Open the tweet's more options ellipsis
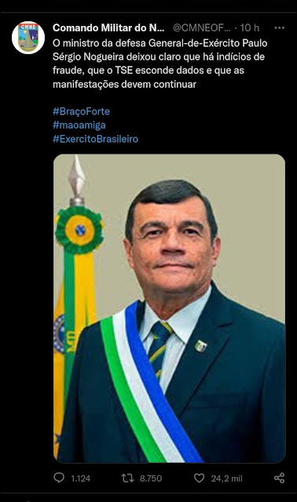297x502 pixels. (280, 28)
